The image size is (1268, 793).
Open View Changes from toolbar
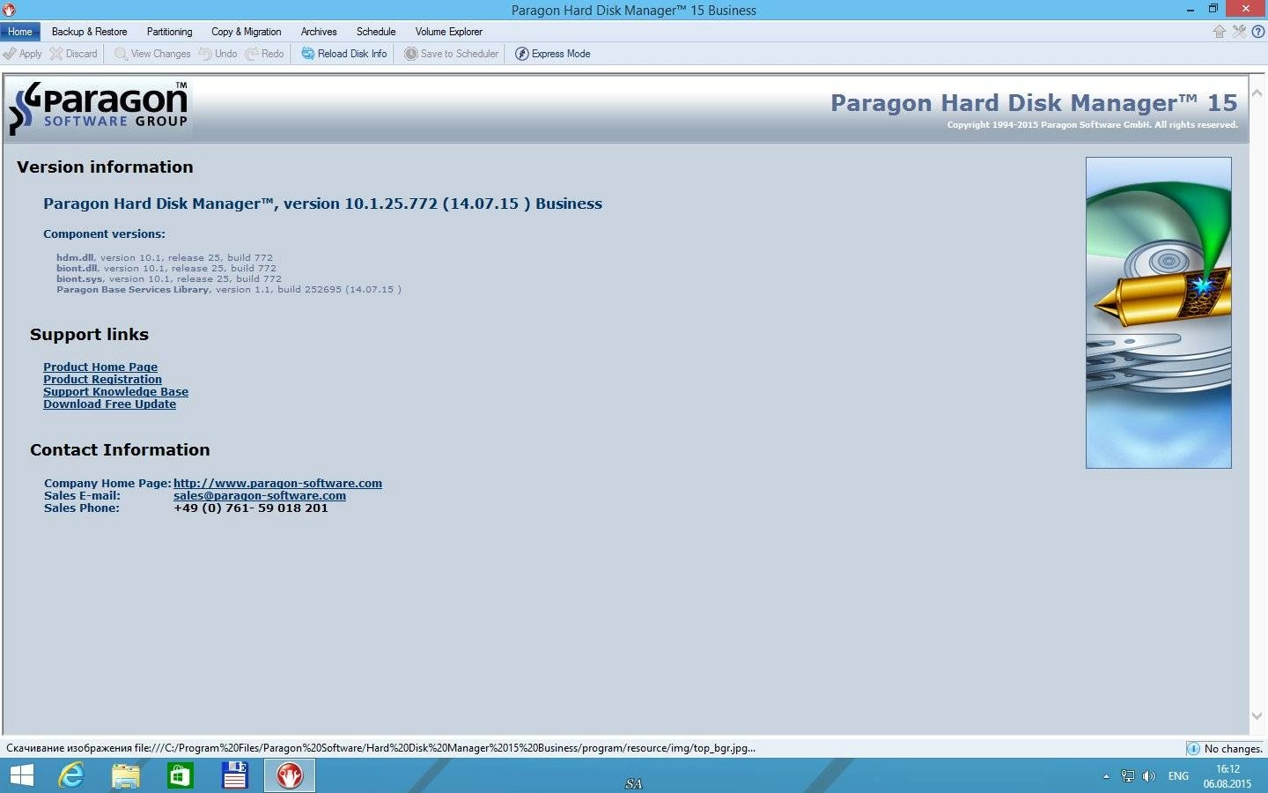[x=152, y=54]
